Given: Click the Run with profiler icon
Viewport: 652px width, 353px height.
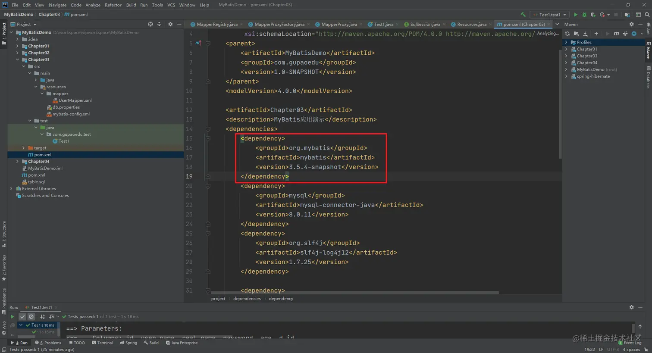Looking at the screenshot, I should click(603, 15).
